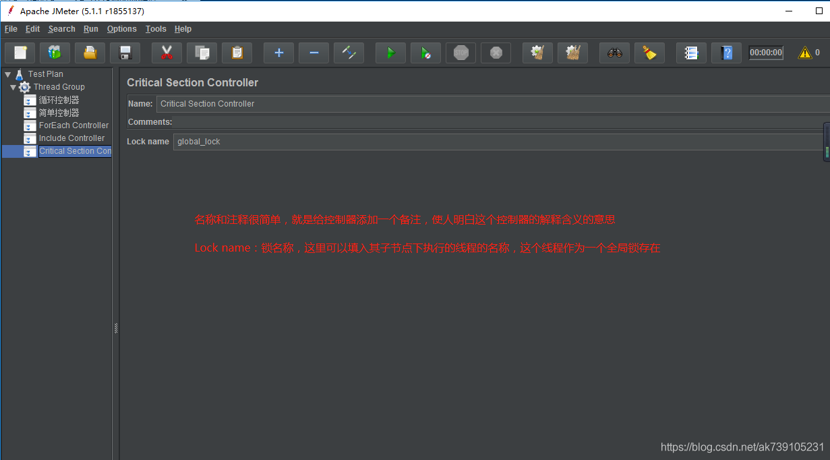Save the test plan with floppy icon
The image size is (830, 460).
click(x=125, y=53)
